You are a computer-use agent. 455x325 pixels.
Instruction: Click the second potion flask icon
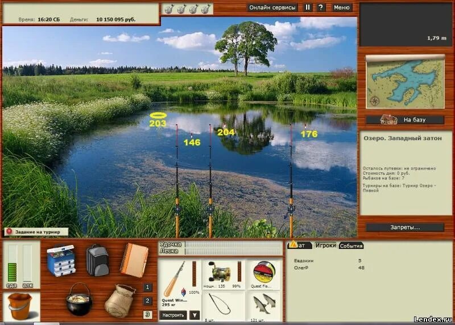pyautogui.click(x=181, y=9)
